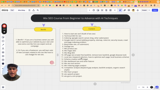160x90 pixels.
Task: Select the yellow Benifit node
Action: (x=43, y=29)
